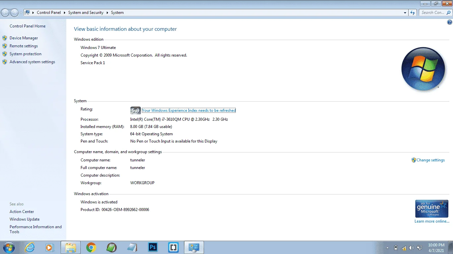Expand arrow after Control Panel breadcrumb
This screenshot has height=254, width=453.
coord(65,13)
